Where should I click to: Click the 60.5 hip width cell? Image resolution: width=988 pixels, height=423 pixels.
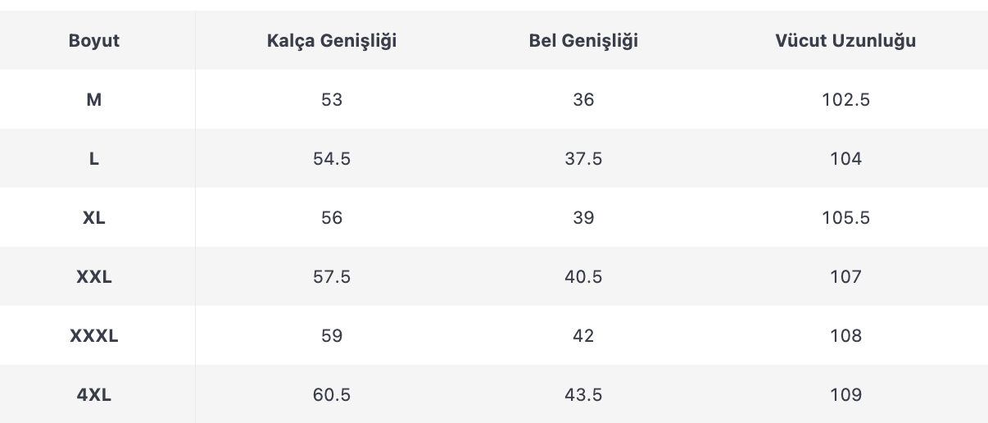[332, 395]
